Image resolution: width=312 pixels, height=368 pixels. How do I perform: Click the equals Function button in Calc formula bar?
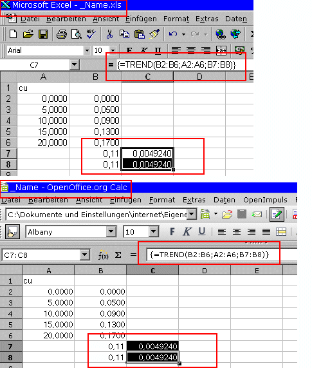133,255
